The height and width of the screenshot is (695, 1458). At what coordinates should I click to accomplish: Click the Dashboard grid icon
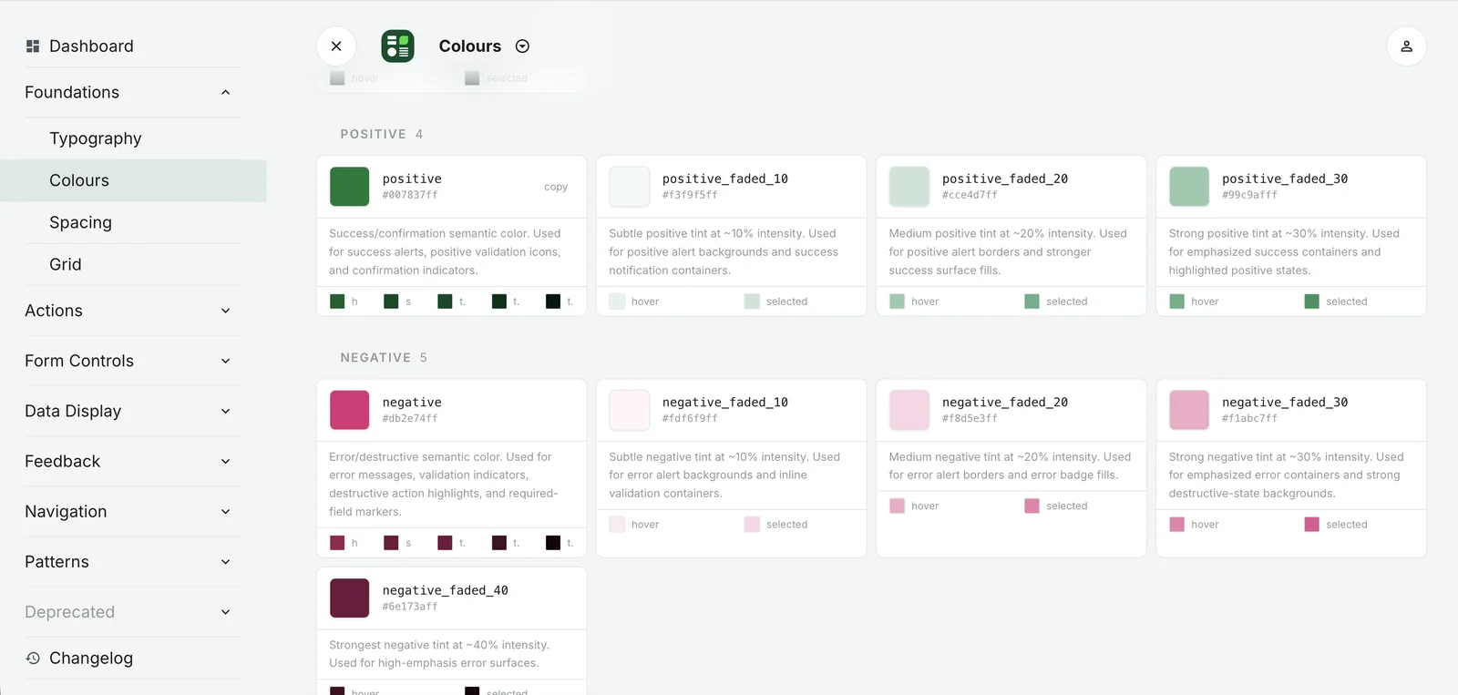[x=33, y=46]
